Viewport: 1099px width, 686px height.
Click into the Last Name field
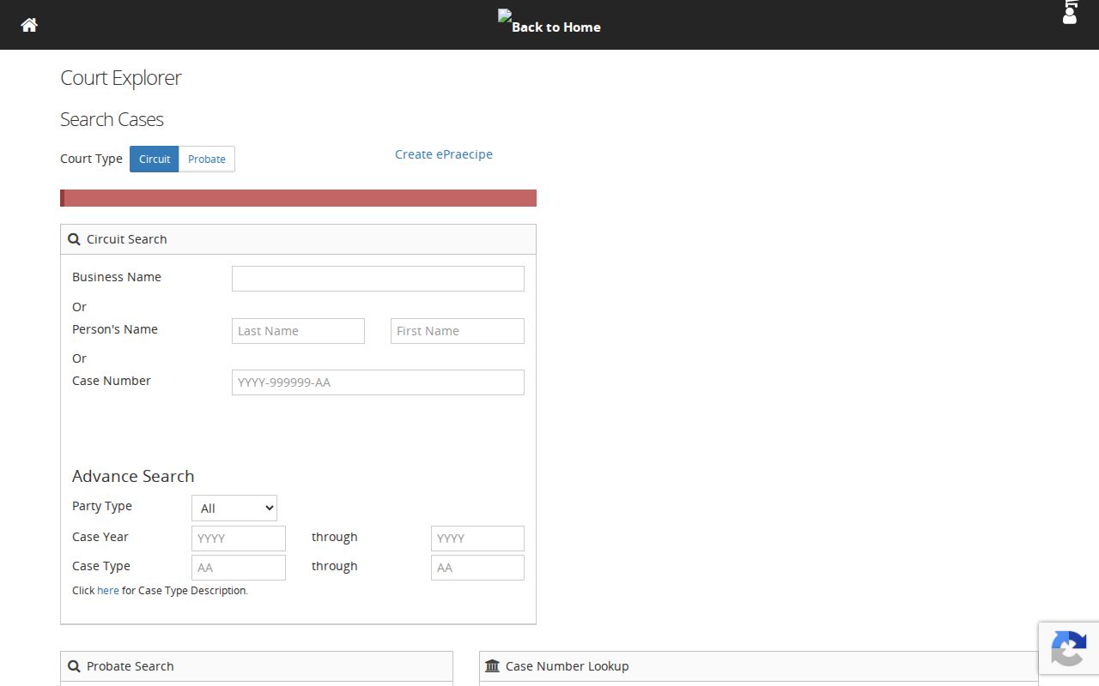tap(298, 331)
